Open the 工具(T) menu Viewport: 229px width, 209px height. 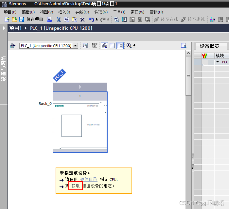click(119, 12)
